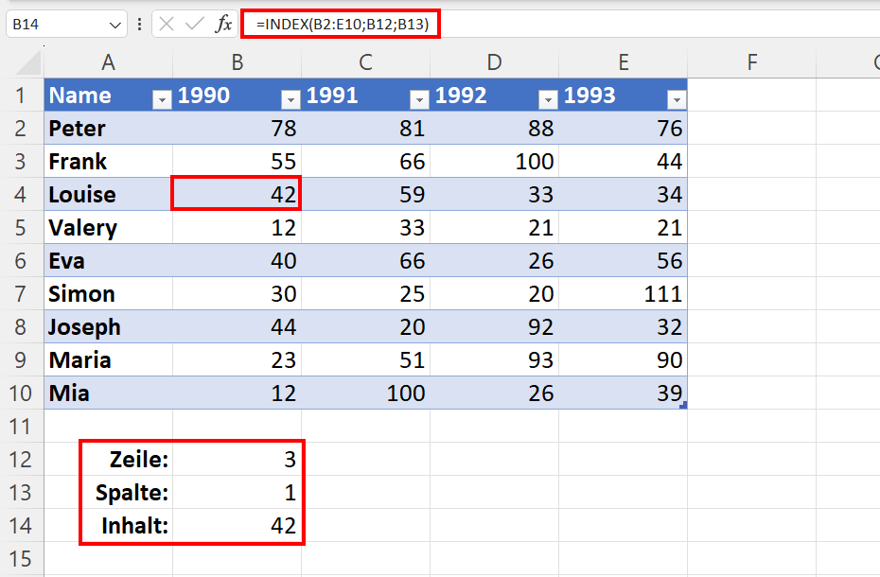Open the Insert Function fx dialog
880x577 pixels.
[x=223, y=25]
